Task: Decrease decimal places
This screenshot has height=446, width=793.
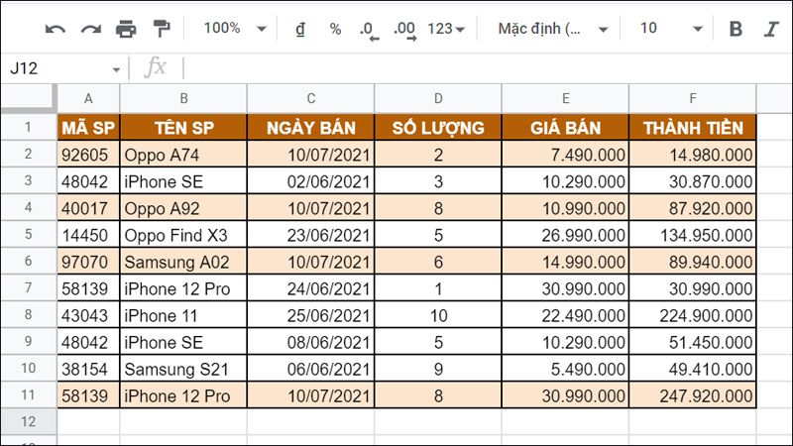Action: 369,30
